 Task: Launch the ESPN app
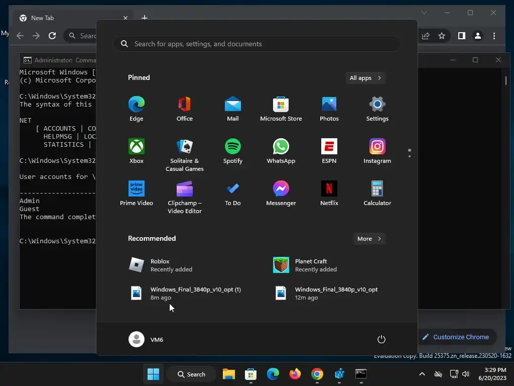pyautogui.click(x=329, y=151)
